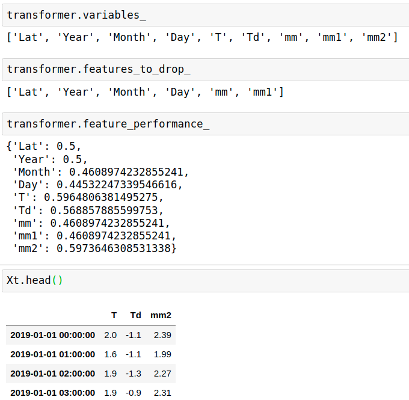Focus the transformer.feature_performance_ code cell
409x400 pixels.
coord(204,124)
